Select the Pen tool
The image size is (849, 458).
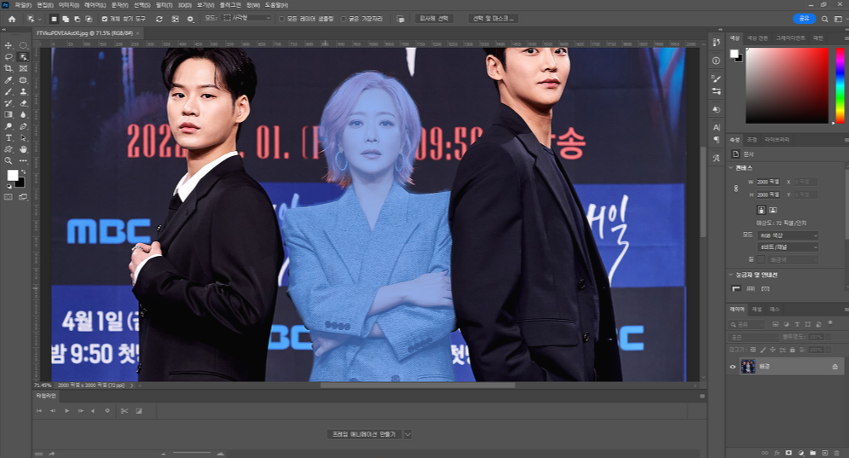pyautogui.click(x=23, y=126)
